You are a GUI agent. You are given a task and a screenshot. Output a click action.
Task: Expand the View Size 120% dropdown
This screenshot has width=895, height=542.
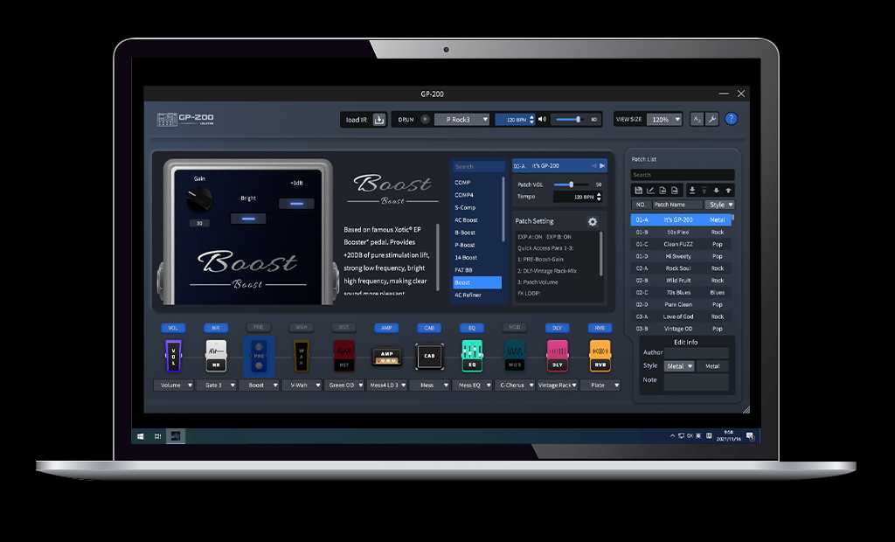tap(663, 120)
